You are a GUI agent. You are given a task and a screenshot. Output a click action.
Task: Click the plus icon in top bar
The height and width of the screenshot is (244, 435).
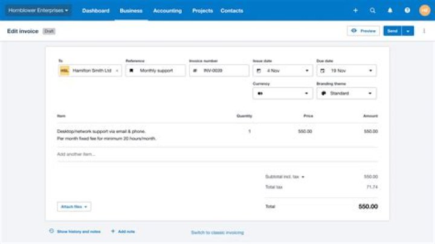[355, 10]
